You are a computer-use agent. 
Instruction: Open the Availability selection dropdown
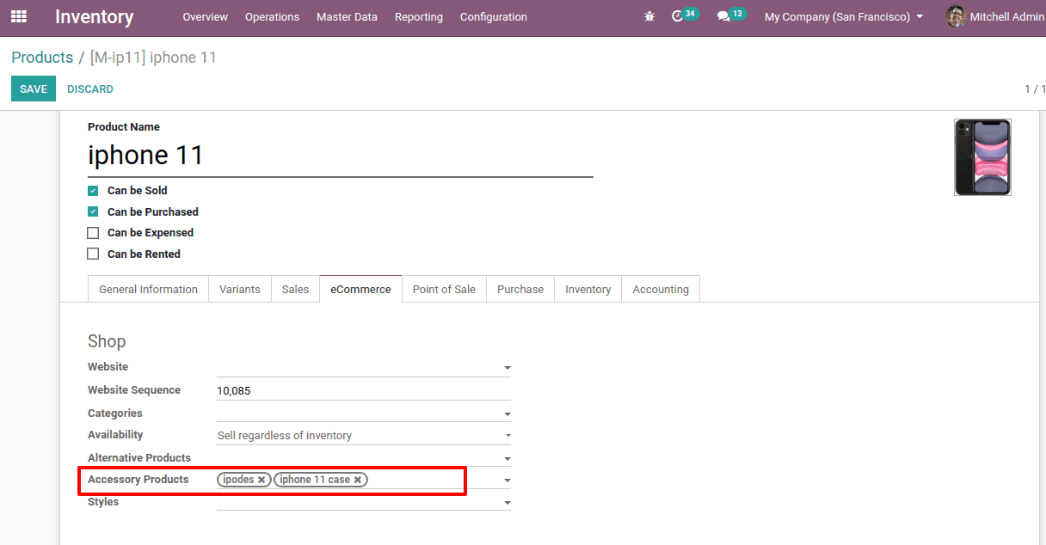tap(364, 436)
